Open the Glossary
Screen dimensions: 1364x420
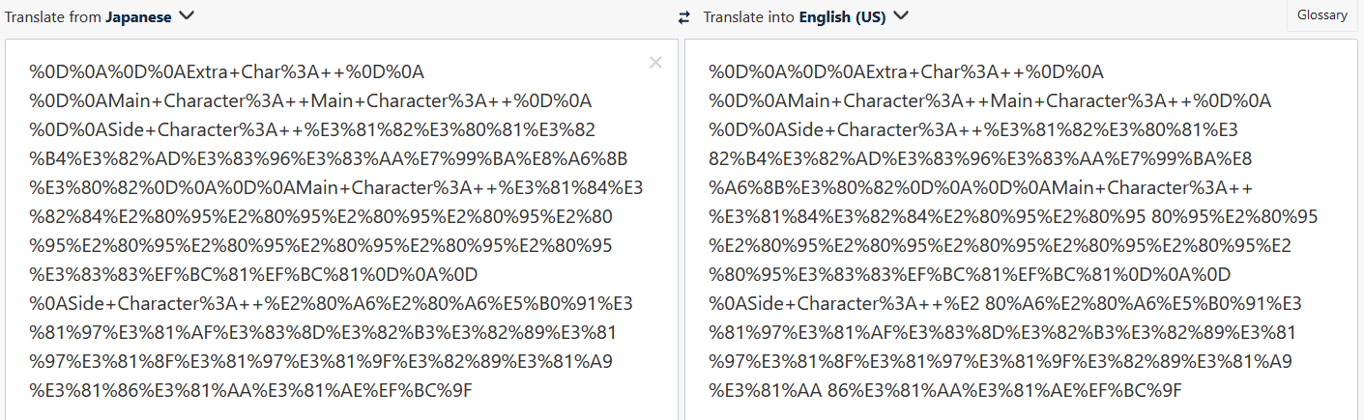tap(1321, 14)
